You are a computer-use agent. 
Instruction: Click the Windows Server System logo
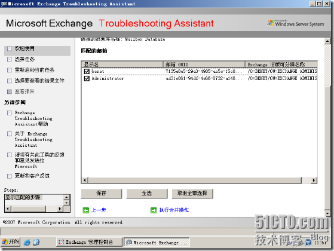296,23
